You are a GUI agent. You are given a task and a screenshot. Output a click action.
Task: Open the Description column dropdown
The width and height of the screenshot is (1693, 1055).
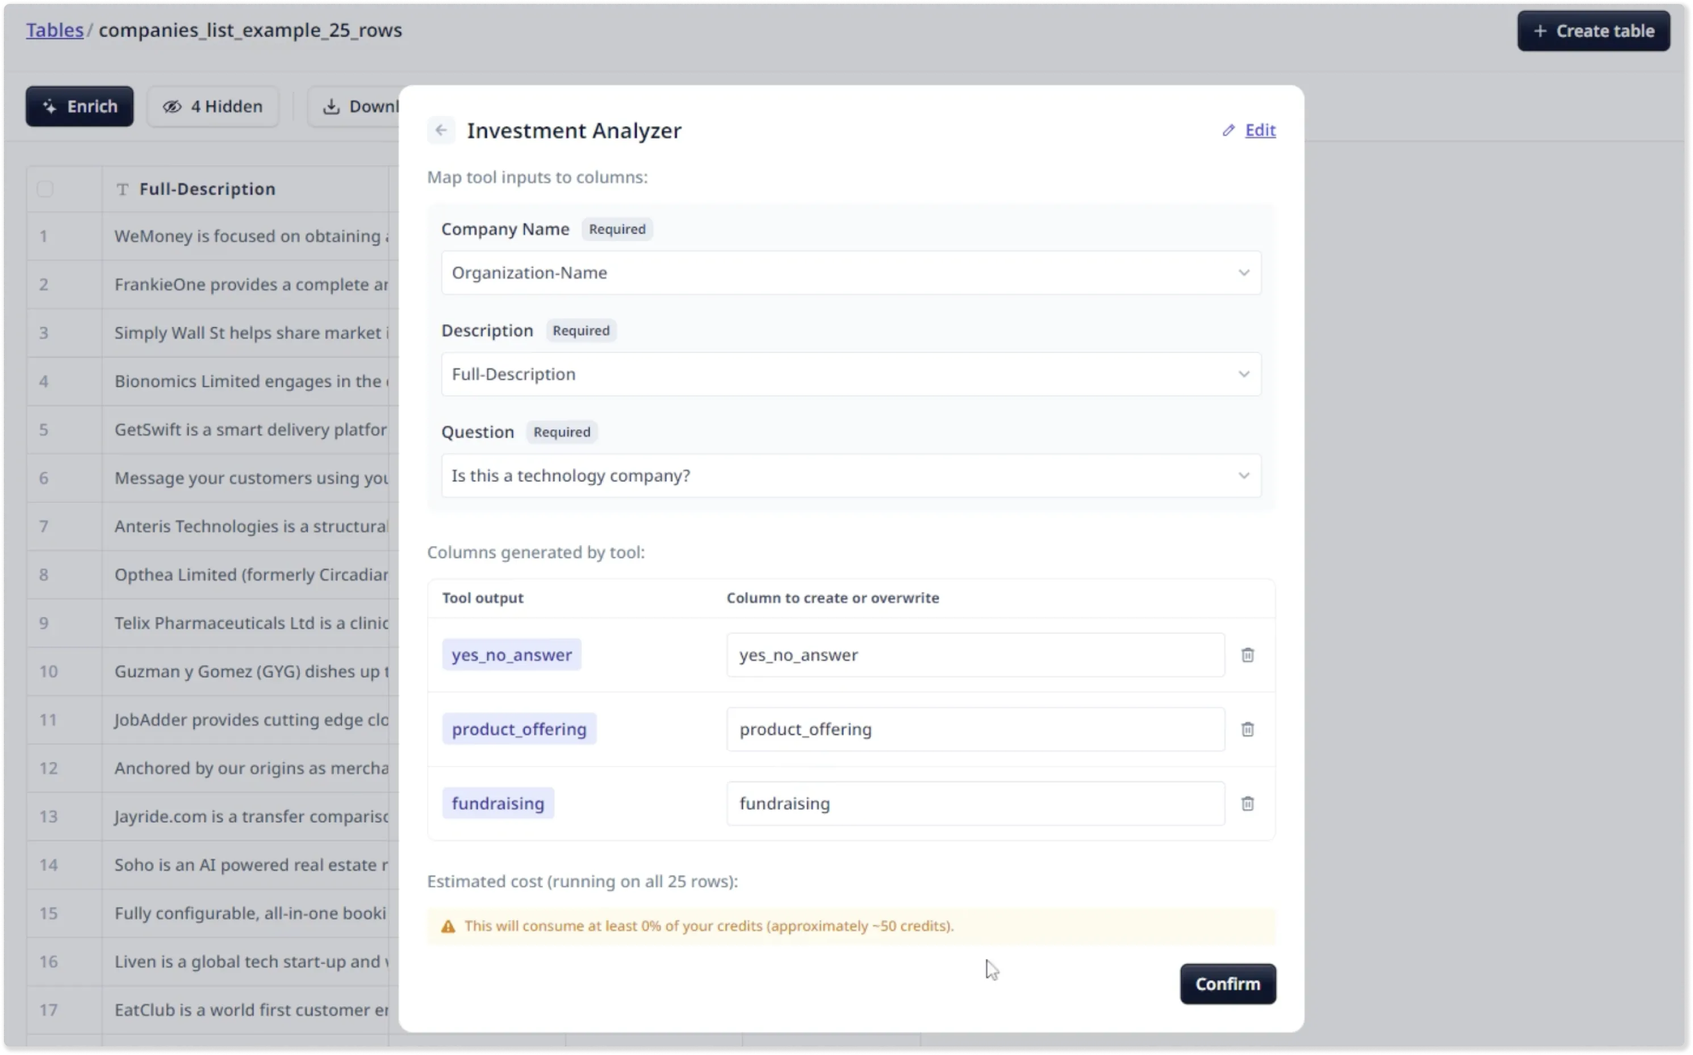(x=850, y=374)
